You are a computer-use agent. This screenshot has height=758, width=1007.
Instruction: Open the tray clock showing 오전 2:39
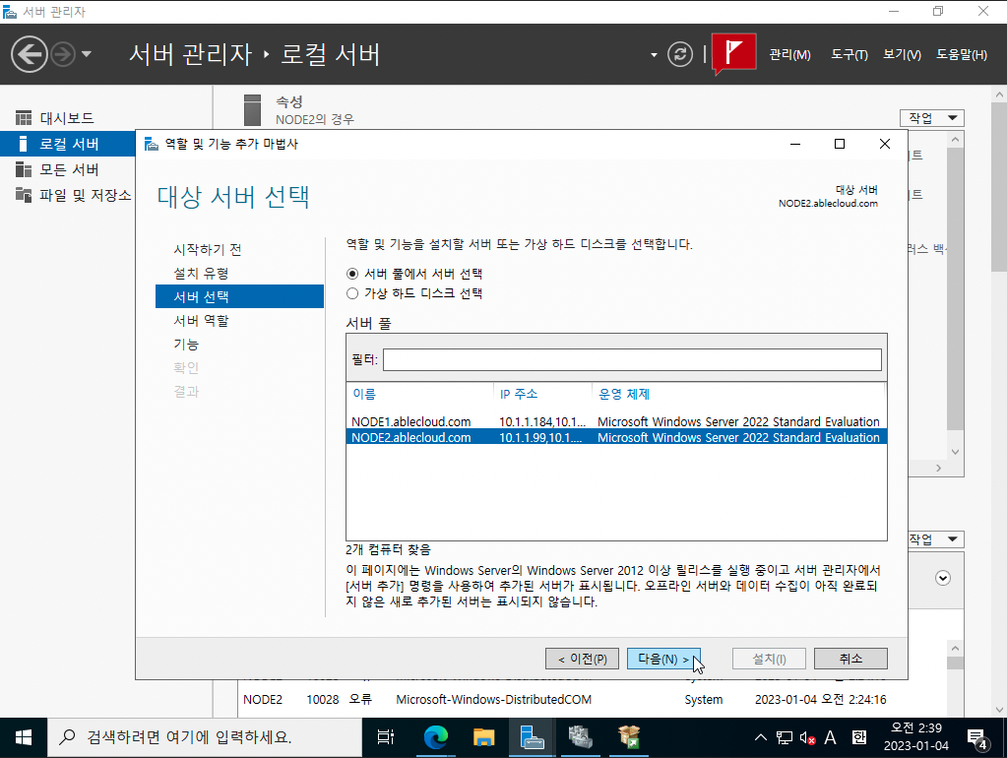click(915, 736)
